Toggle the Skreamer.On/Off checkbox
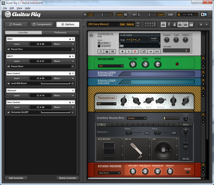The width and height of the screenshot is (214, 185). tap(9, 112)
